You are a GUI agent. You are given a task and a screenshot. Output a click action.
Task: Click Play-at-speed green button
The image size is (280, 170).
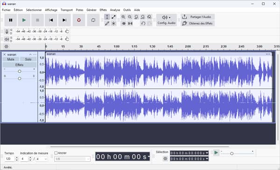(x=216, y=153)
